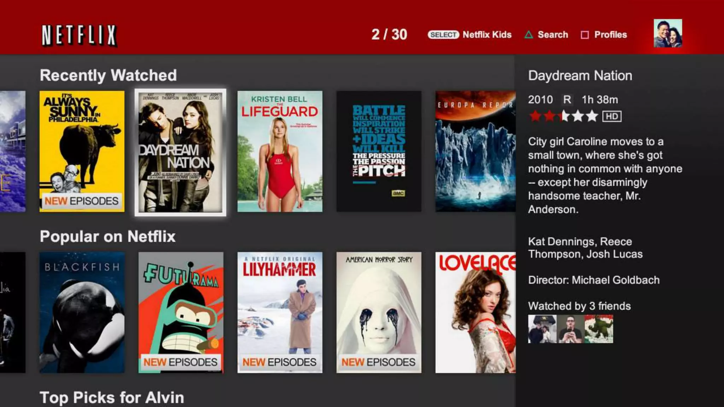Switch to Netflix Kids via SELECT
724x407 pixels.
443,35
